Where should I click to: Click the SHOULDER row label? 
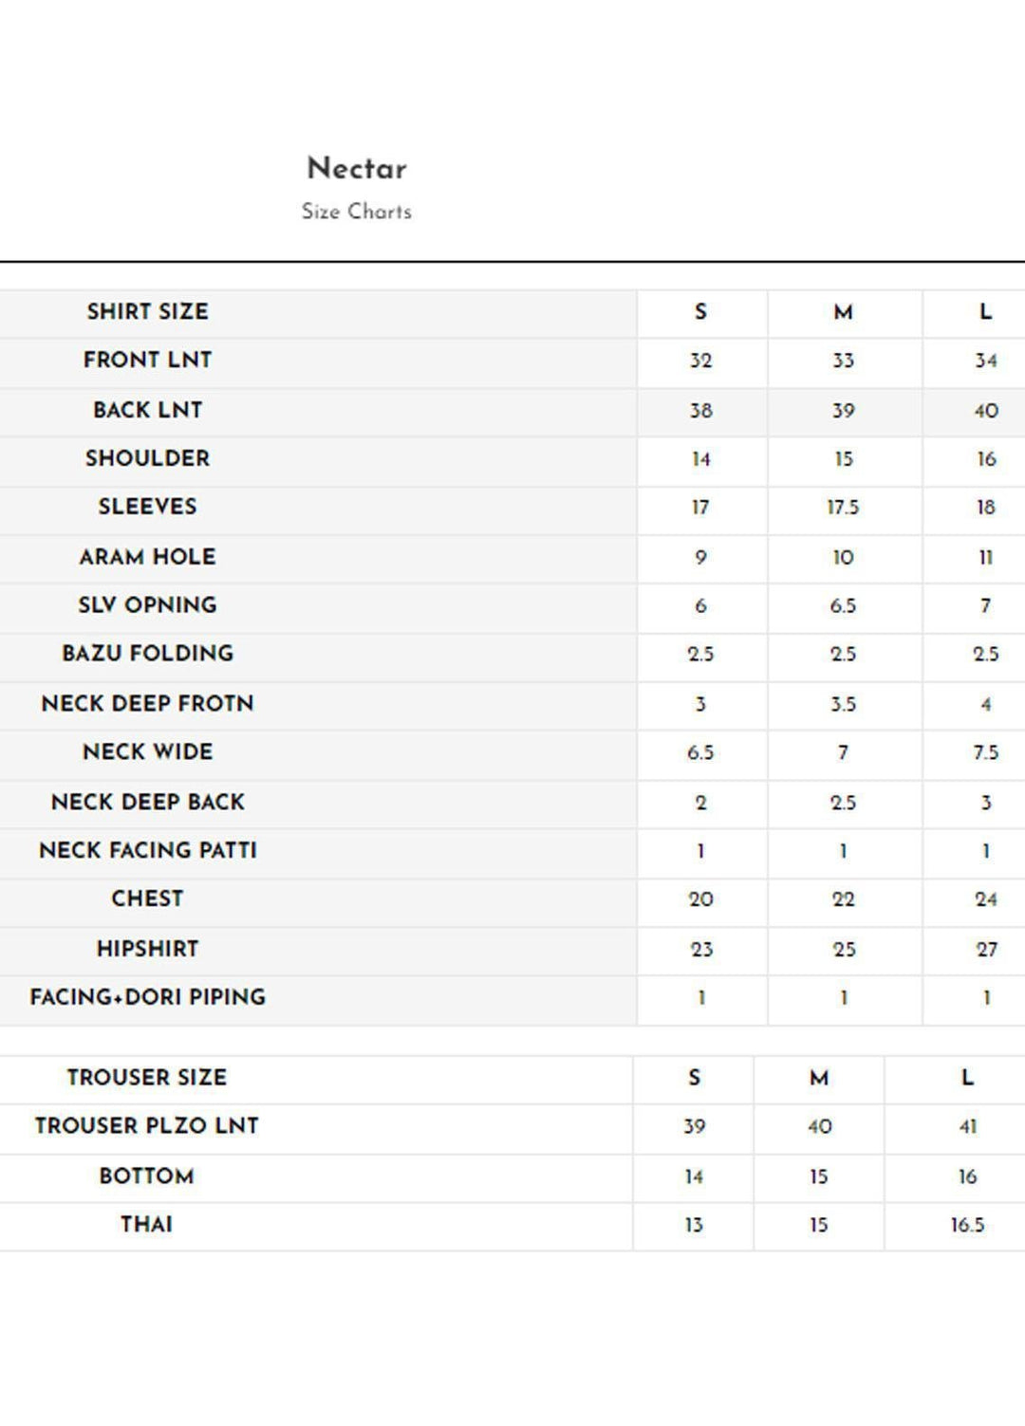(x=147, y=458)
